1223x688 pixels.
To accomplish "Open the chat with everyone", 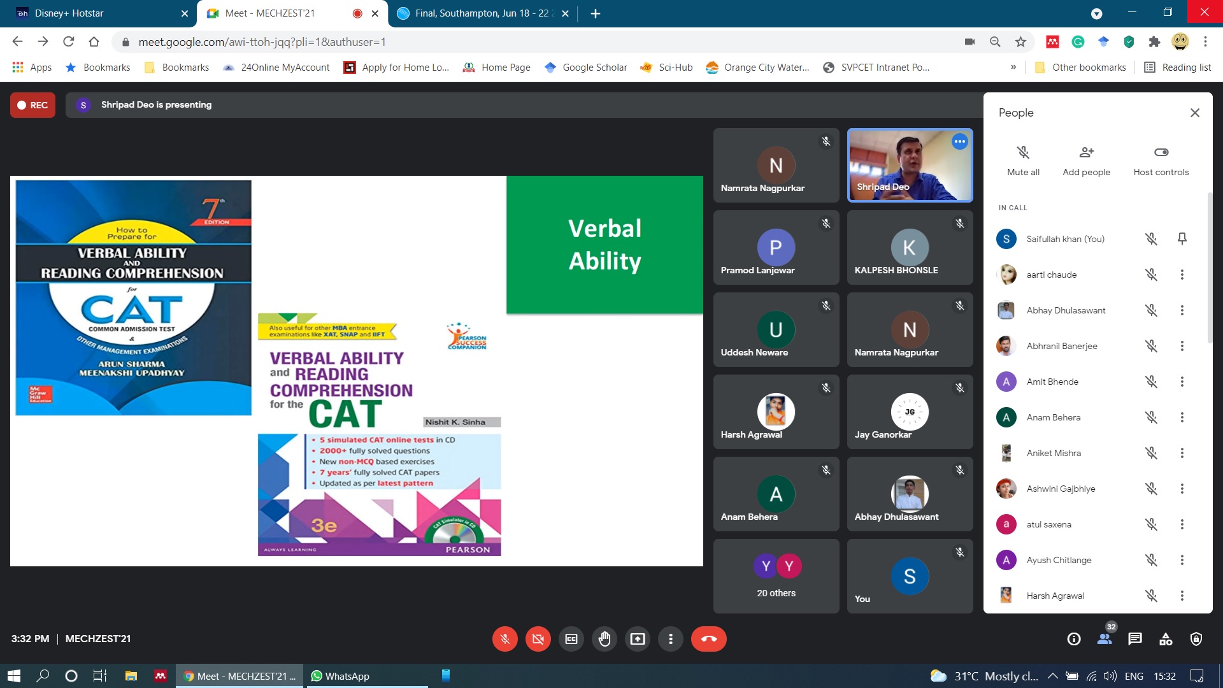I will 1135,639.
